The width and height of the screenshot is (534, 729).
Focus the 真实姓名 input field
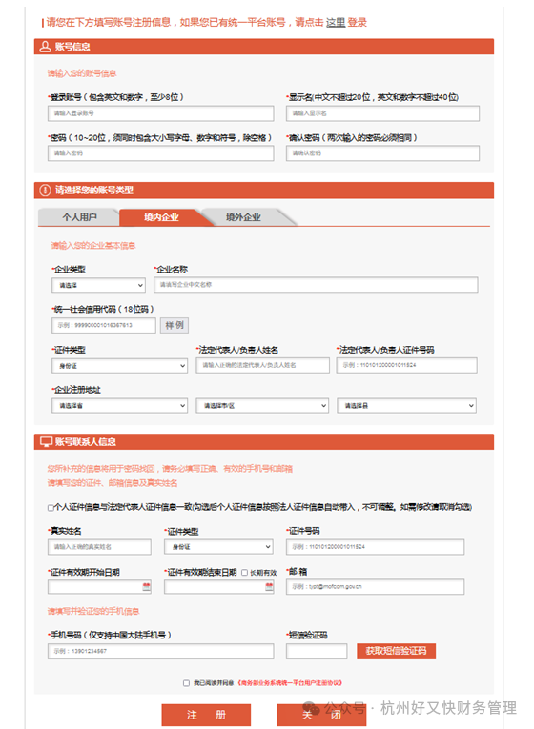click(x=99, y=547)
